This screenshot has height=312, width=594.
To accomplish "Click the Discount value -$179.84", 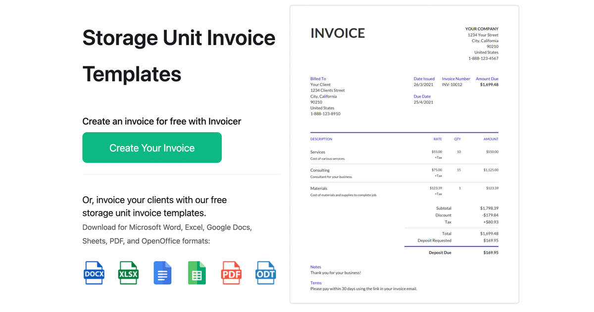I will click(490, 215).
